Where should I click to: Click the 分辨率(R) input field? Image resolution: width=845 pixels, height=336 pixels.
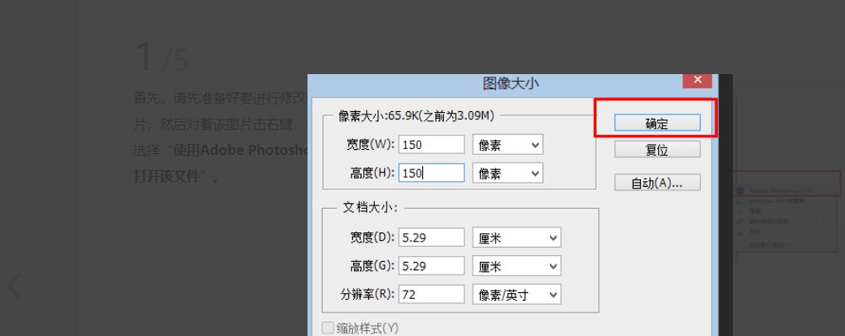[x=431, y=294]
